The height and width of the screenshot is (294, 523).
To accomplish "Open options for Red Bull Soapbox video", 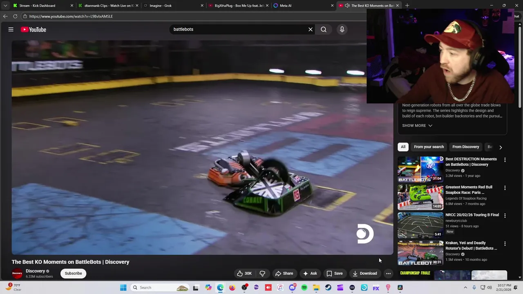I will [505, 188].
